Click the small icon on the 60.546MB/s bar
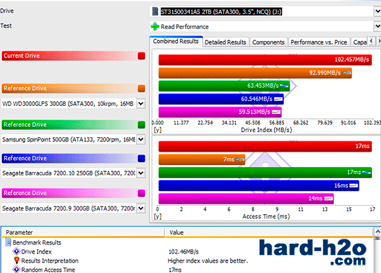This screenshot has height=273, width=381. [278, 99]
